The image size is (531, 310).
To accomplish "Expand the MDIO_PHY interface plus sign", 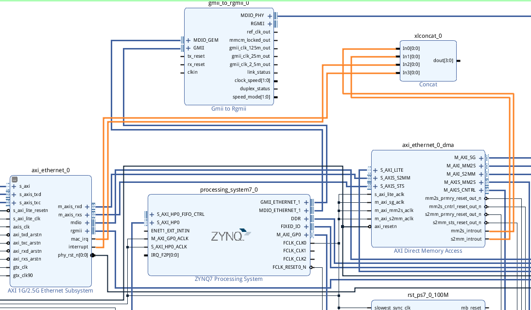I will pyautogui.click(x=270, y=16).
